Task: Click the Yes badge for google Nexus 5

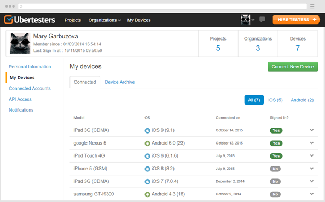Action: pyautogui.click(x=276, y=143)
